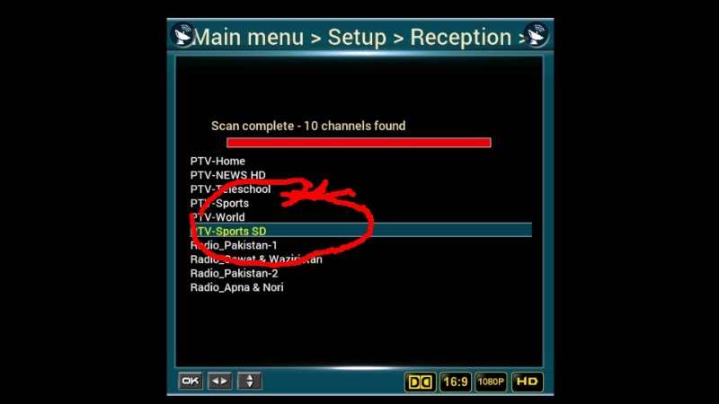Select highlighted PTV-Sports SD channel

(x=361, y=231)
